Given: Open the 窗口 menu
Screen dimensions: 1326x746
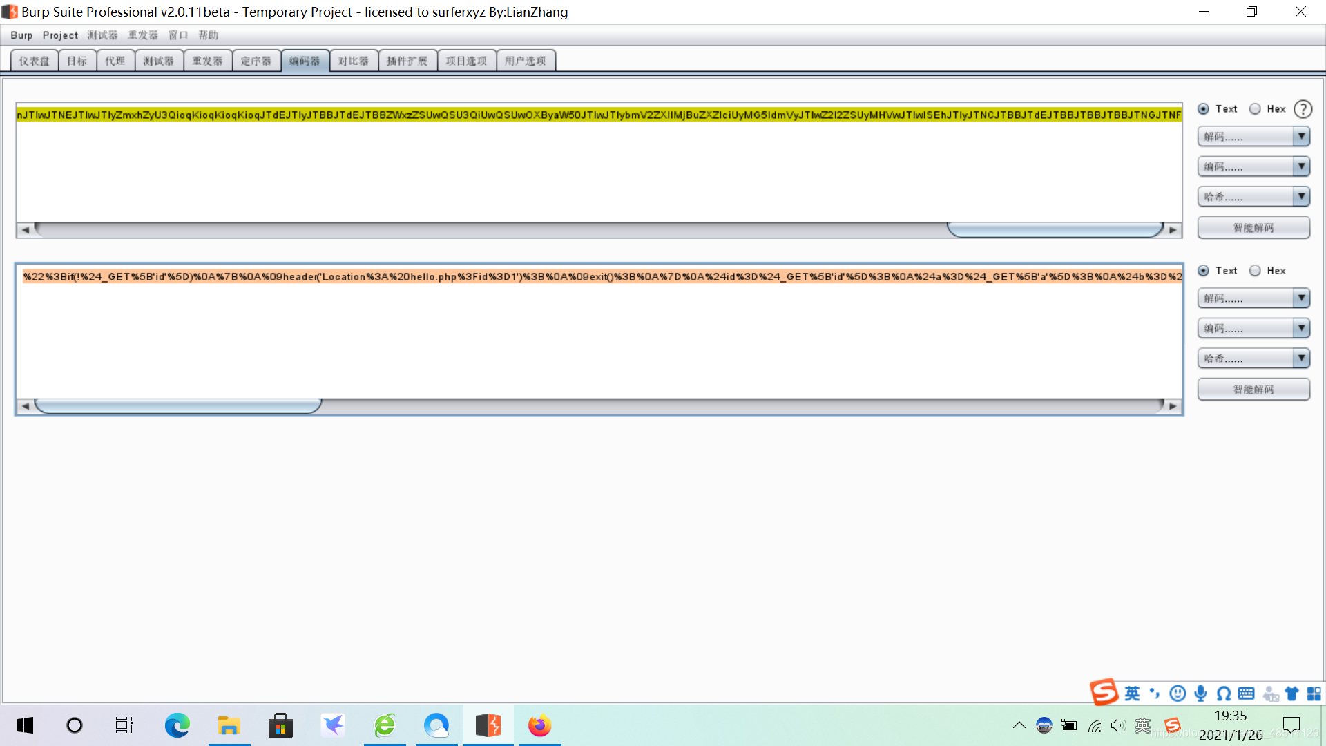Looking at the screenshot, I should 178,35.
